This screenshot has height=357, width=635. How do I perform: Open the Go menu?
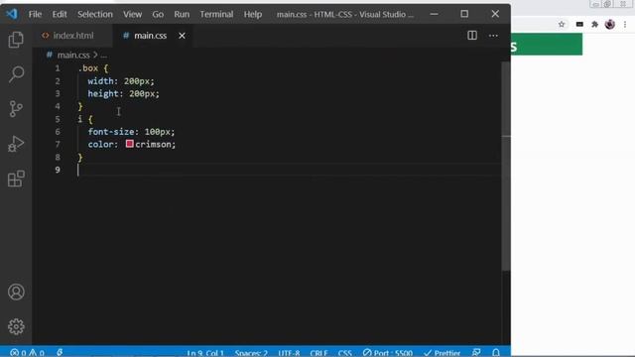pos(158,14)
